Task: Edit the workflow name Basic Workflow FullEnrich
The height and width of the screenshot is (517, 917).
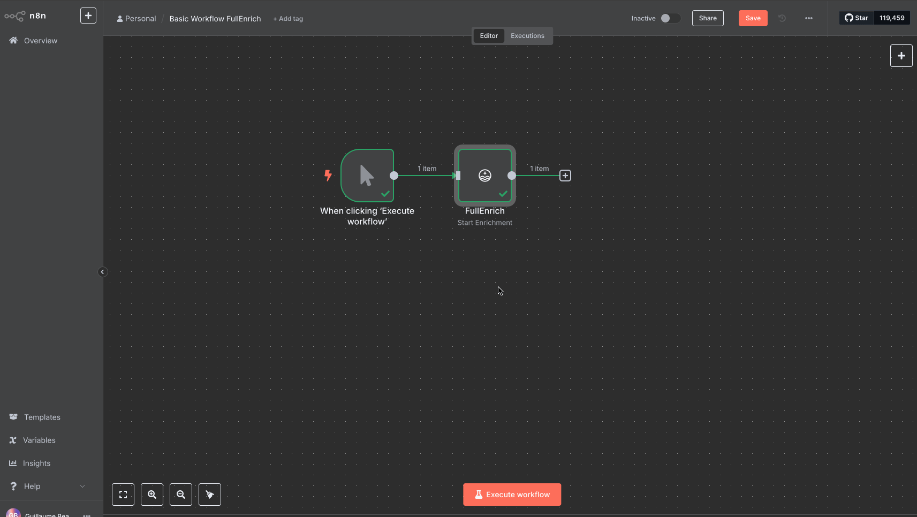Action: click(x=215, y=19)
